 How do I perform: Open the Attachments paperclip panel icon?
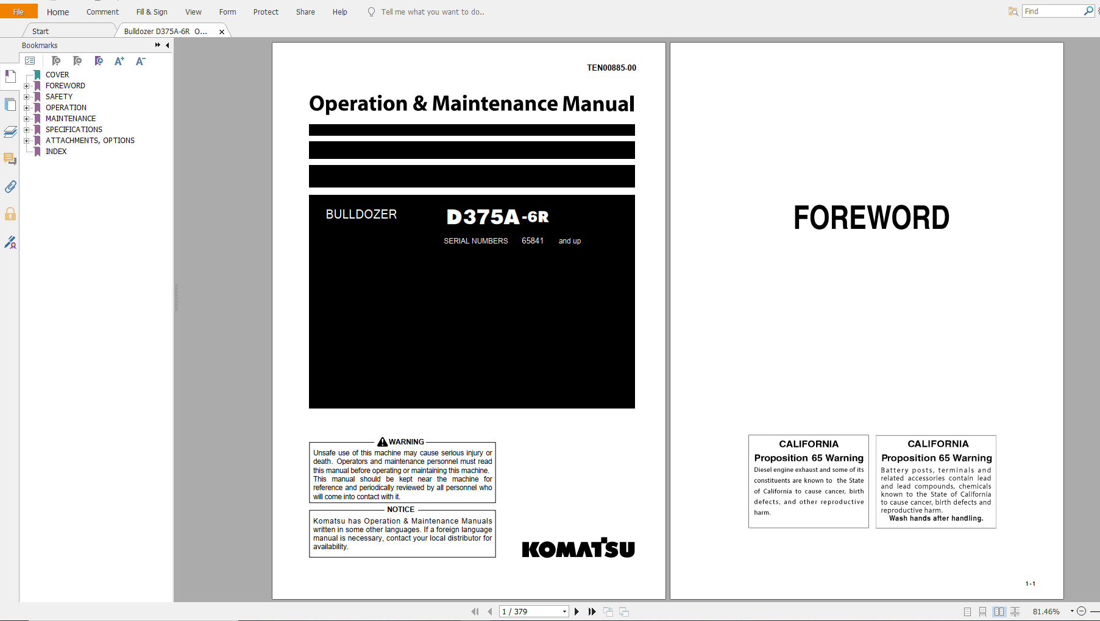10,187
